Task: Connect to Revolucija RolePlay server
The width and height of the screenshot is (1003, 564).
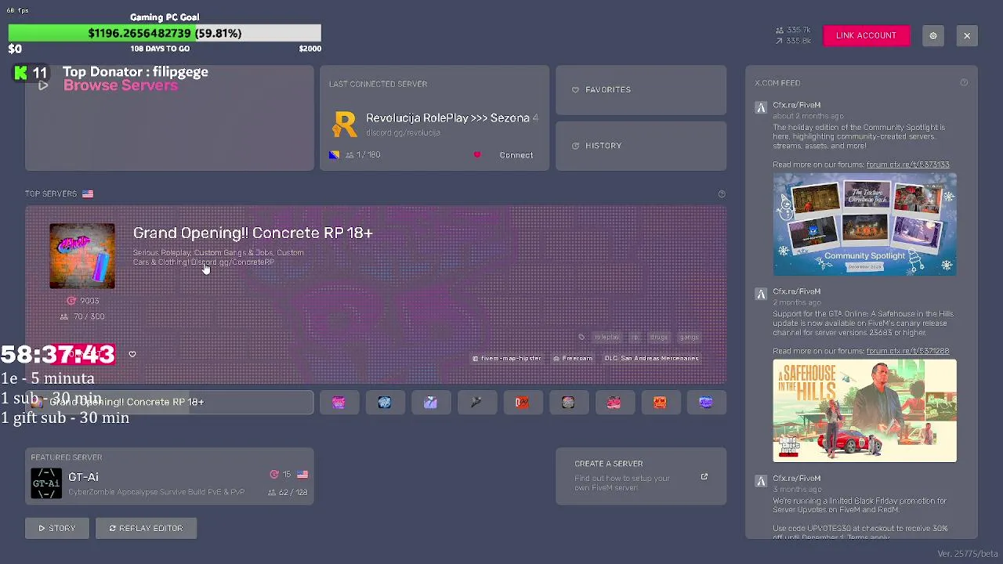Action: 516,155
